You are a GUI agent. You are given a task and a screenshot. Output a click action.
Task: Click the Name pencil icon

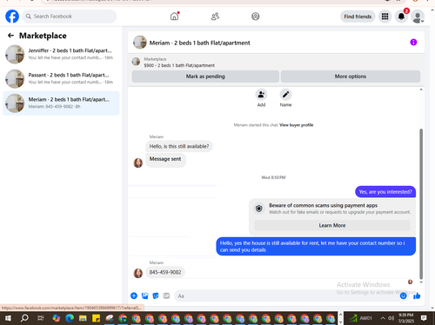285,95
